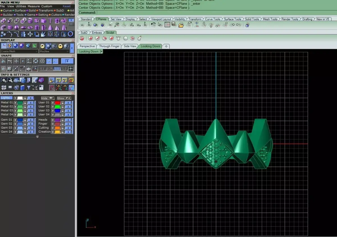Click the spiral Sculpt icon
Screen dimensions: 337x237
click(x=132, y=38)
